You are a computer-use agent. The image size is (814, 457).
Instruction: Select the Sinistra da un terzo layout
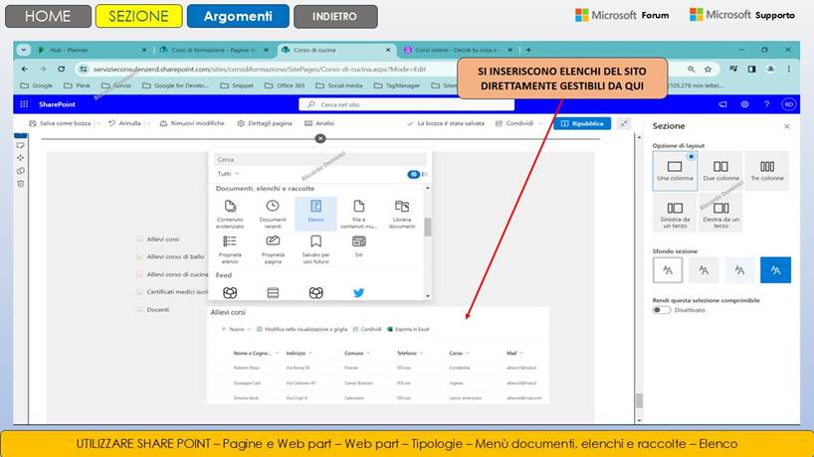[675, 213]
